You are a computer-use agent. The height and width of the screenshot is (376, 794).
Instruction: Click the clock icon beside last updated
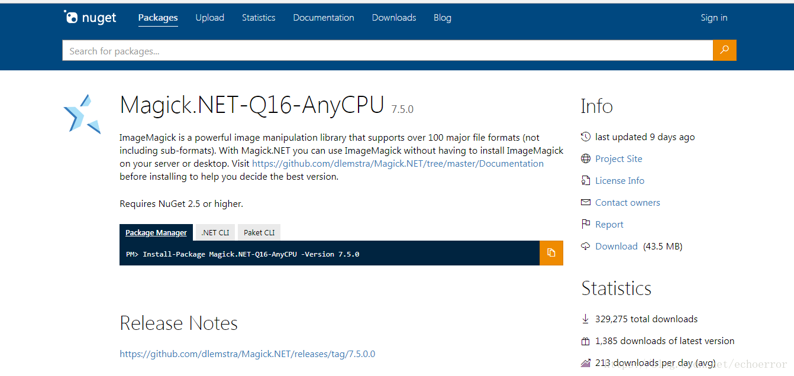coord(586,137)
